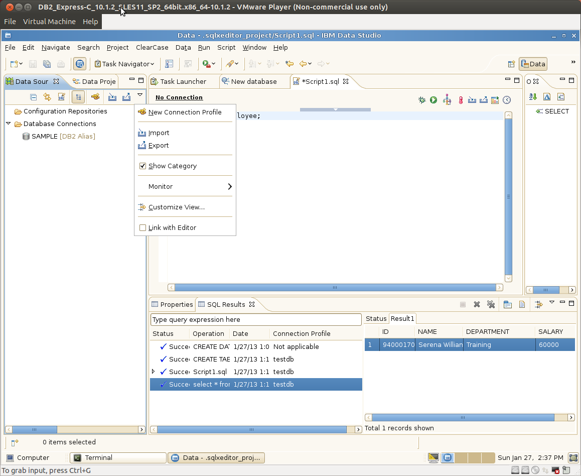Image resolution: width=581 pixels, height=476 pixels.
Task: Click the query expression filter field
Action: pos(256,319)
